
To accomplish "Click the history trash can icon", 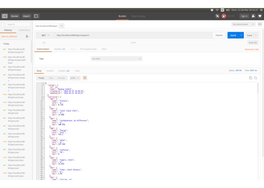I will coord(27,37).
